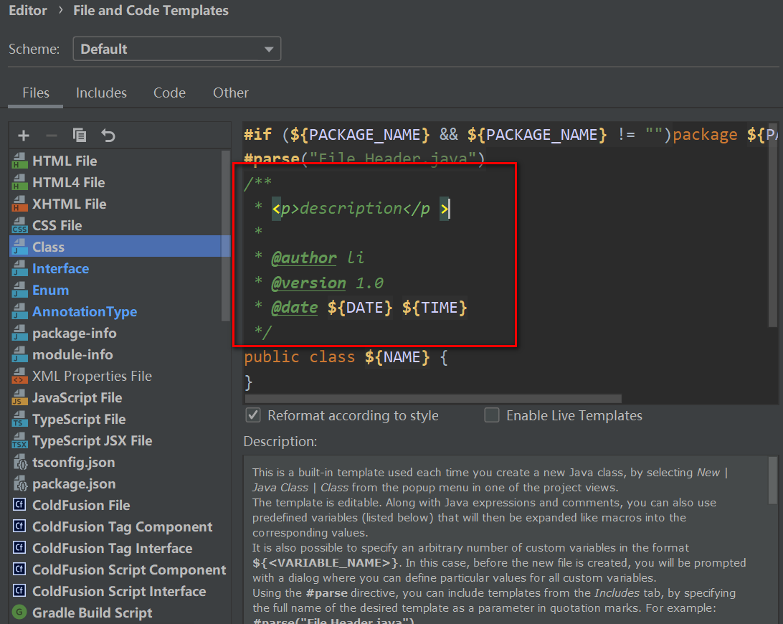
Task: Select TypeScript JSX File name
Action: (x=92, y=440)
